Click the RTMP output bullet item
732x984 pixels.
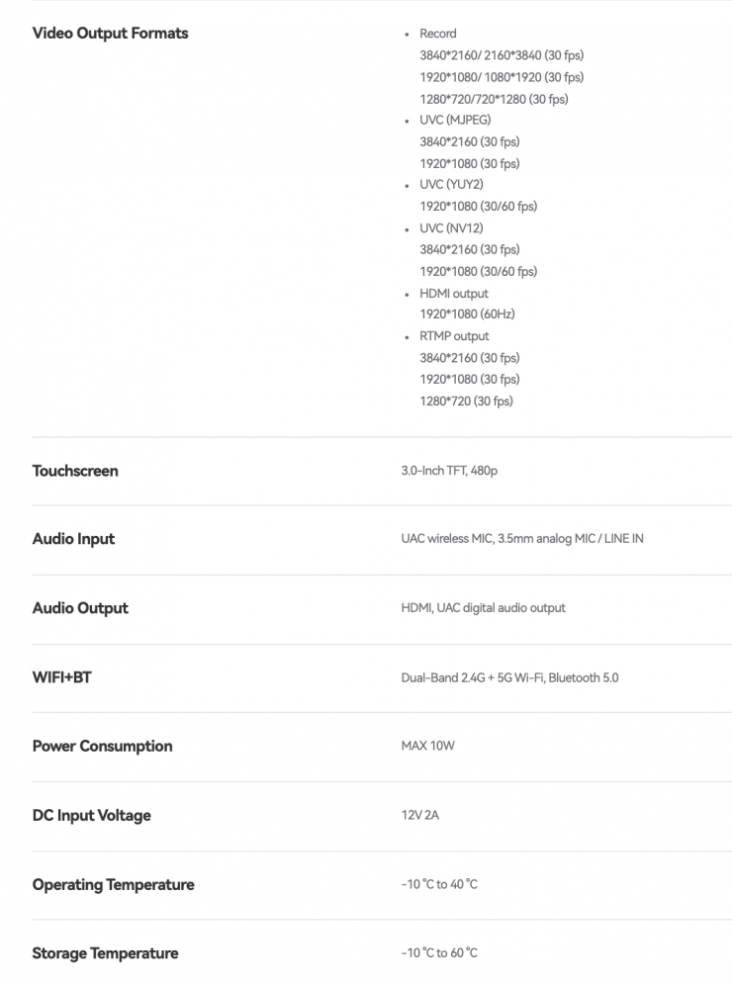click(x=454, y=336)
